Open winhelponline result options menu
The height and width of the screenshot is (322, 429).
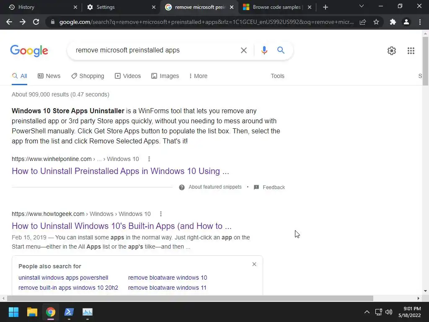click(149, 159)
